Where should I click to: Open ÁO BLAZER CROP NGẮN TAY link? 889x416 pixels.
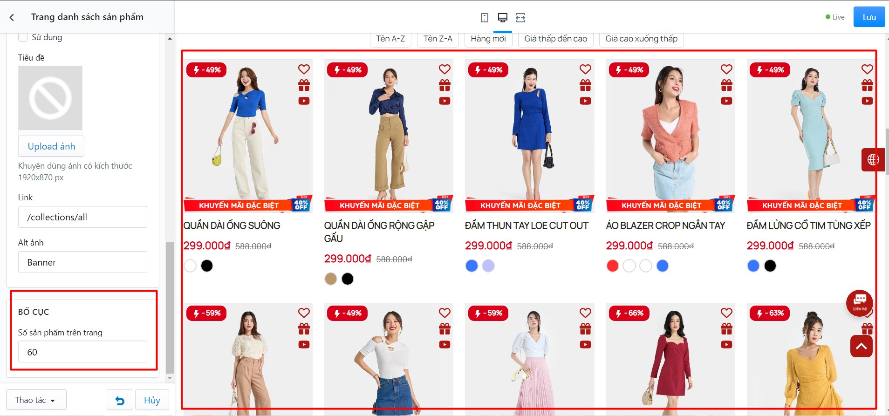click(x=665, y=225)
